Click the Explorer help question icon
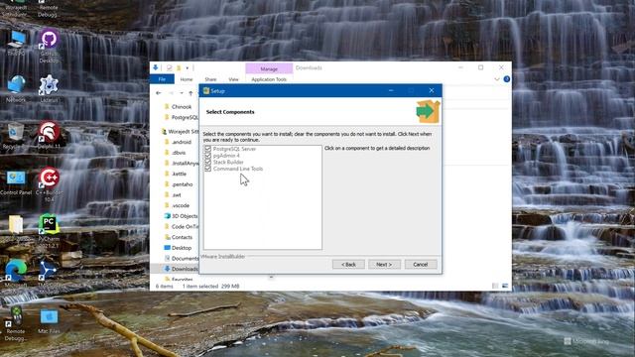The image size is (635, 357). click(507, 79)
